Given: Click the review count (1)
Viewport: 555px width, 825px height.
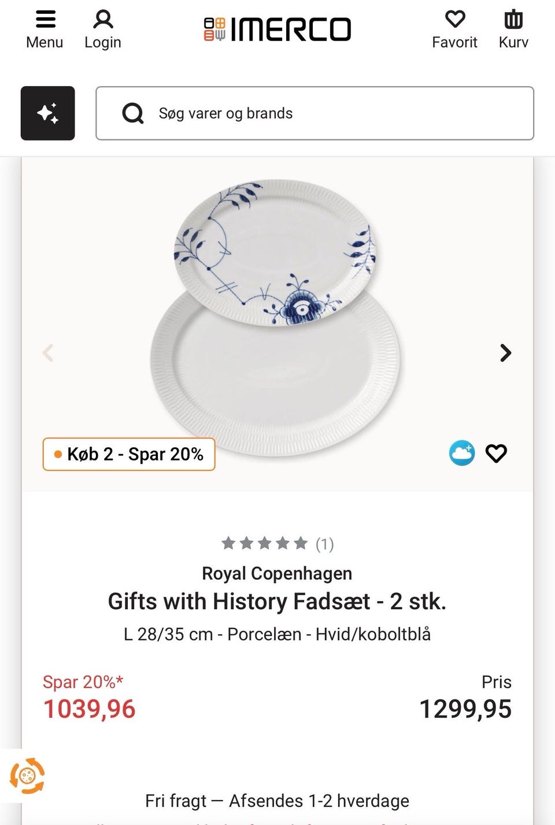Looking at the screenshot, I should pyautogui.click(x=325, y=544).
